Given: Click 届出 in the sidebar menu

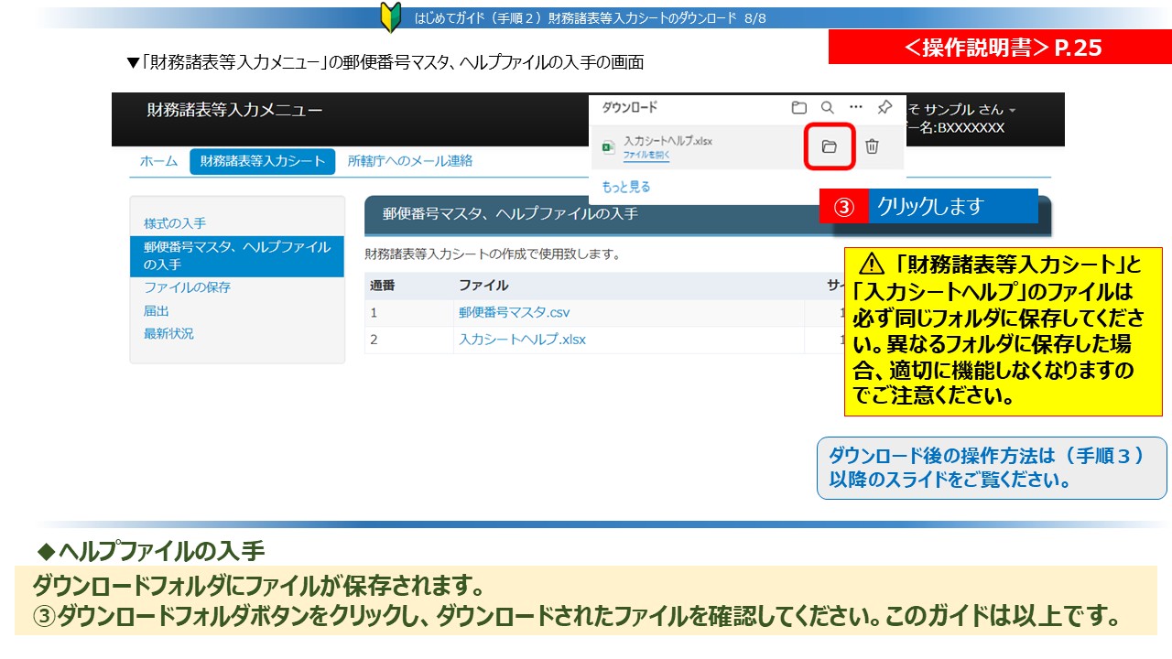Looking at the screenshot, I should coord(157,311).
